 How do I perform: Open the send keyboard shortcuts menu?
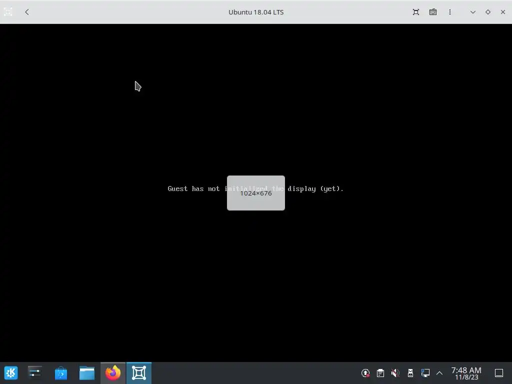pyautogui.click(x=432, y=12)
